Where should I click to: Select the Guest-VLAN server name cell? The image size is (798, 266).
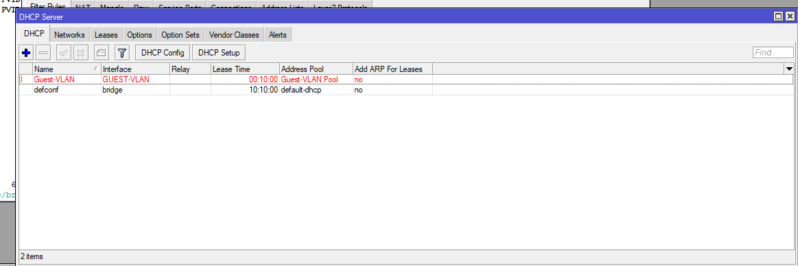tap(67, 80)
